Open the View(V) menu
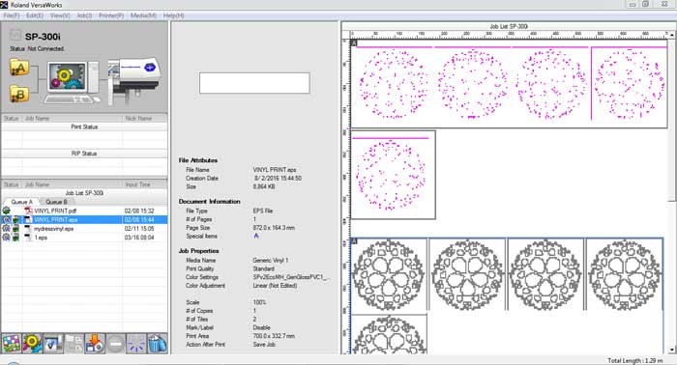Image resolution: width=677 pixels, height=365 pixels. pos(60,15)
